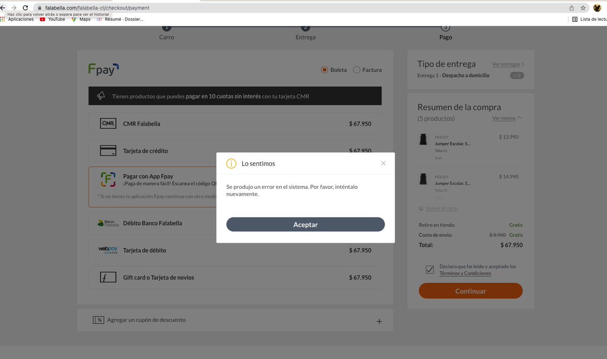Open the YouTube bookmark

[53, 19]
